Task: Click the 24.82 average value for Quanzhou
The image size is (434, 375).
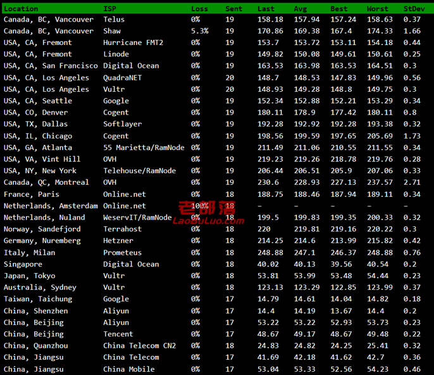Action: (x=304, y=346)
